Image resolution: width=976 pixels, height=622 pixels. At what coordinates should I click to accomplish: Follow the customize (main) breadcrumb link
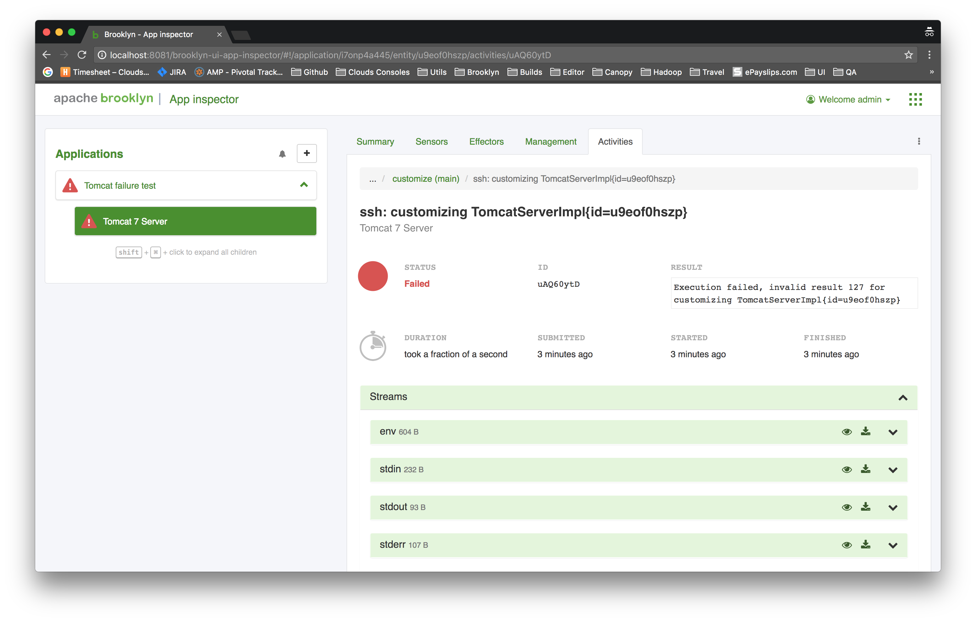[425, 179]
